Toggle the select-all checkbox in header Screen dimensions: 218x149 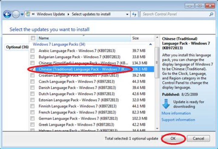33,38
